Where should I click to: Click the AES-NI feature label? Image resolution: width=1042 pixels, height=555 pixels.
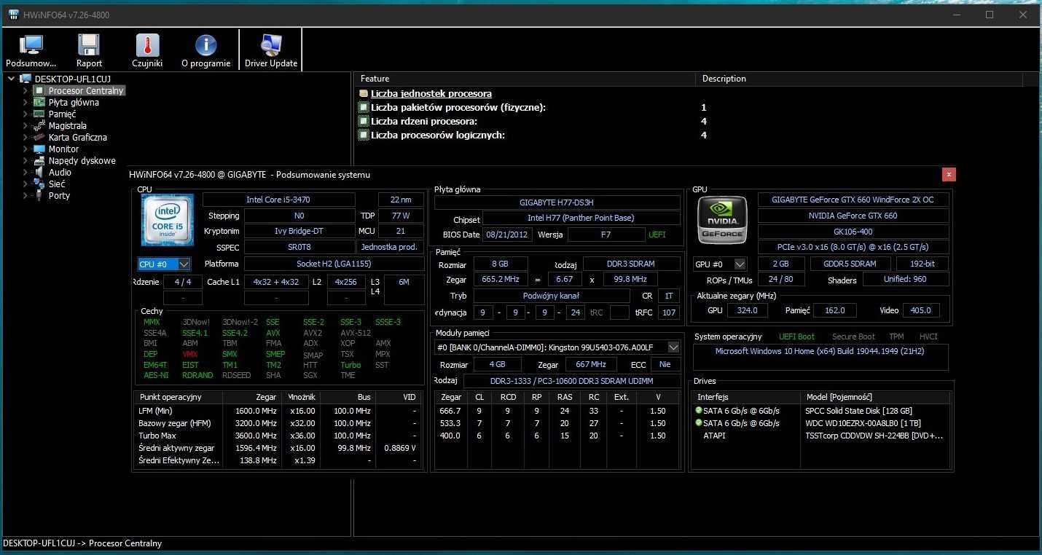click(x=157, y=375)
